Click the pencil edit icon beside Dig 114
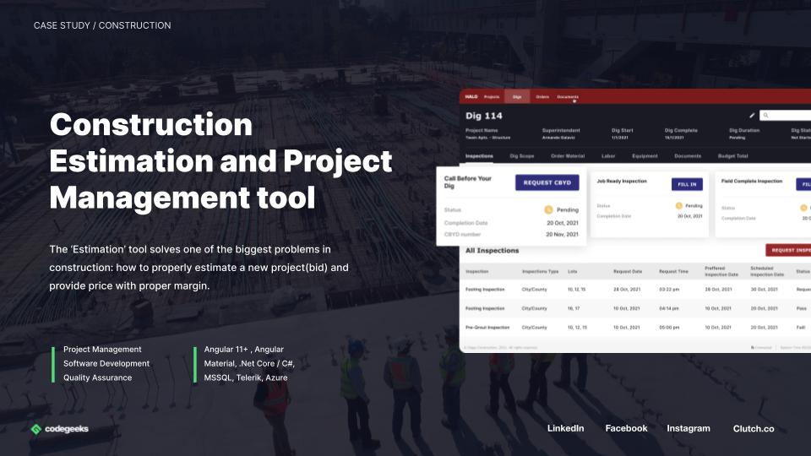 pos(752,116)
